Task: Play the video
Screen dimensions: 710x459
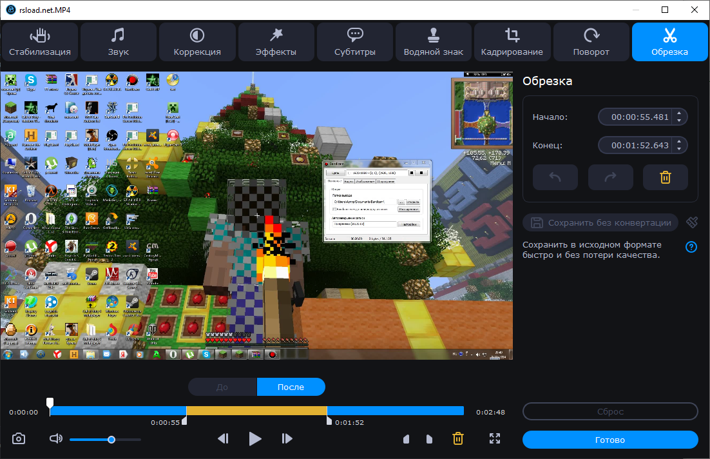Action: [x=255, y=438]
